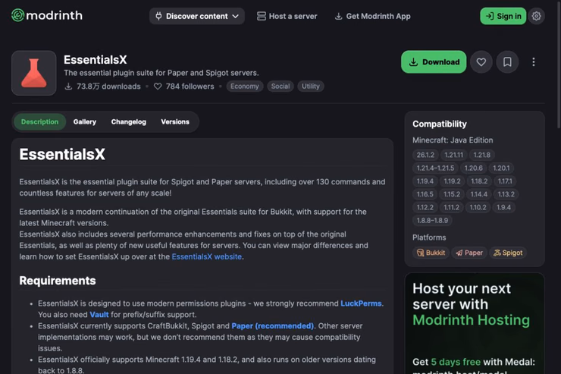Save project with bookmark icon
This screenshot has width=561, height=374.
point(507,62)
